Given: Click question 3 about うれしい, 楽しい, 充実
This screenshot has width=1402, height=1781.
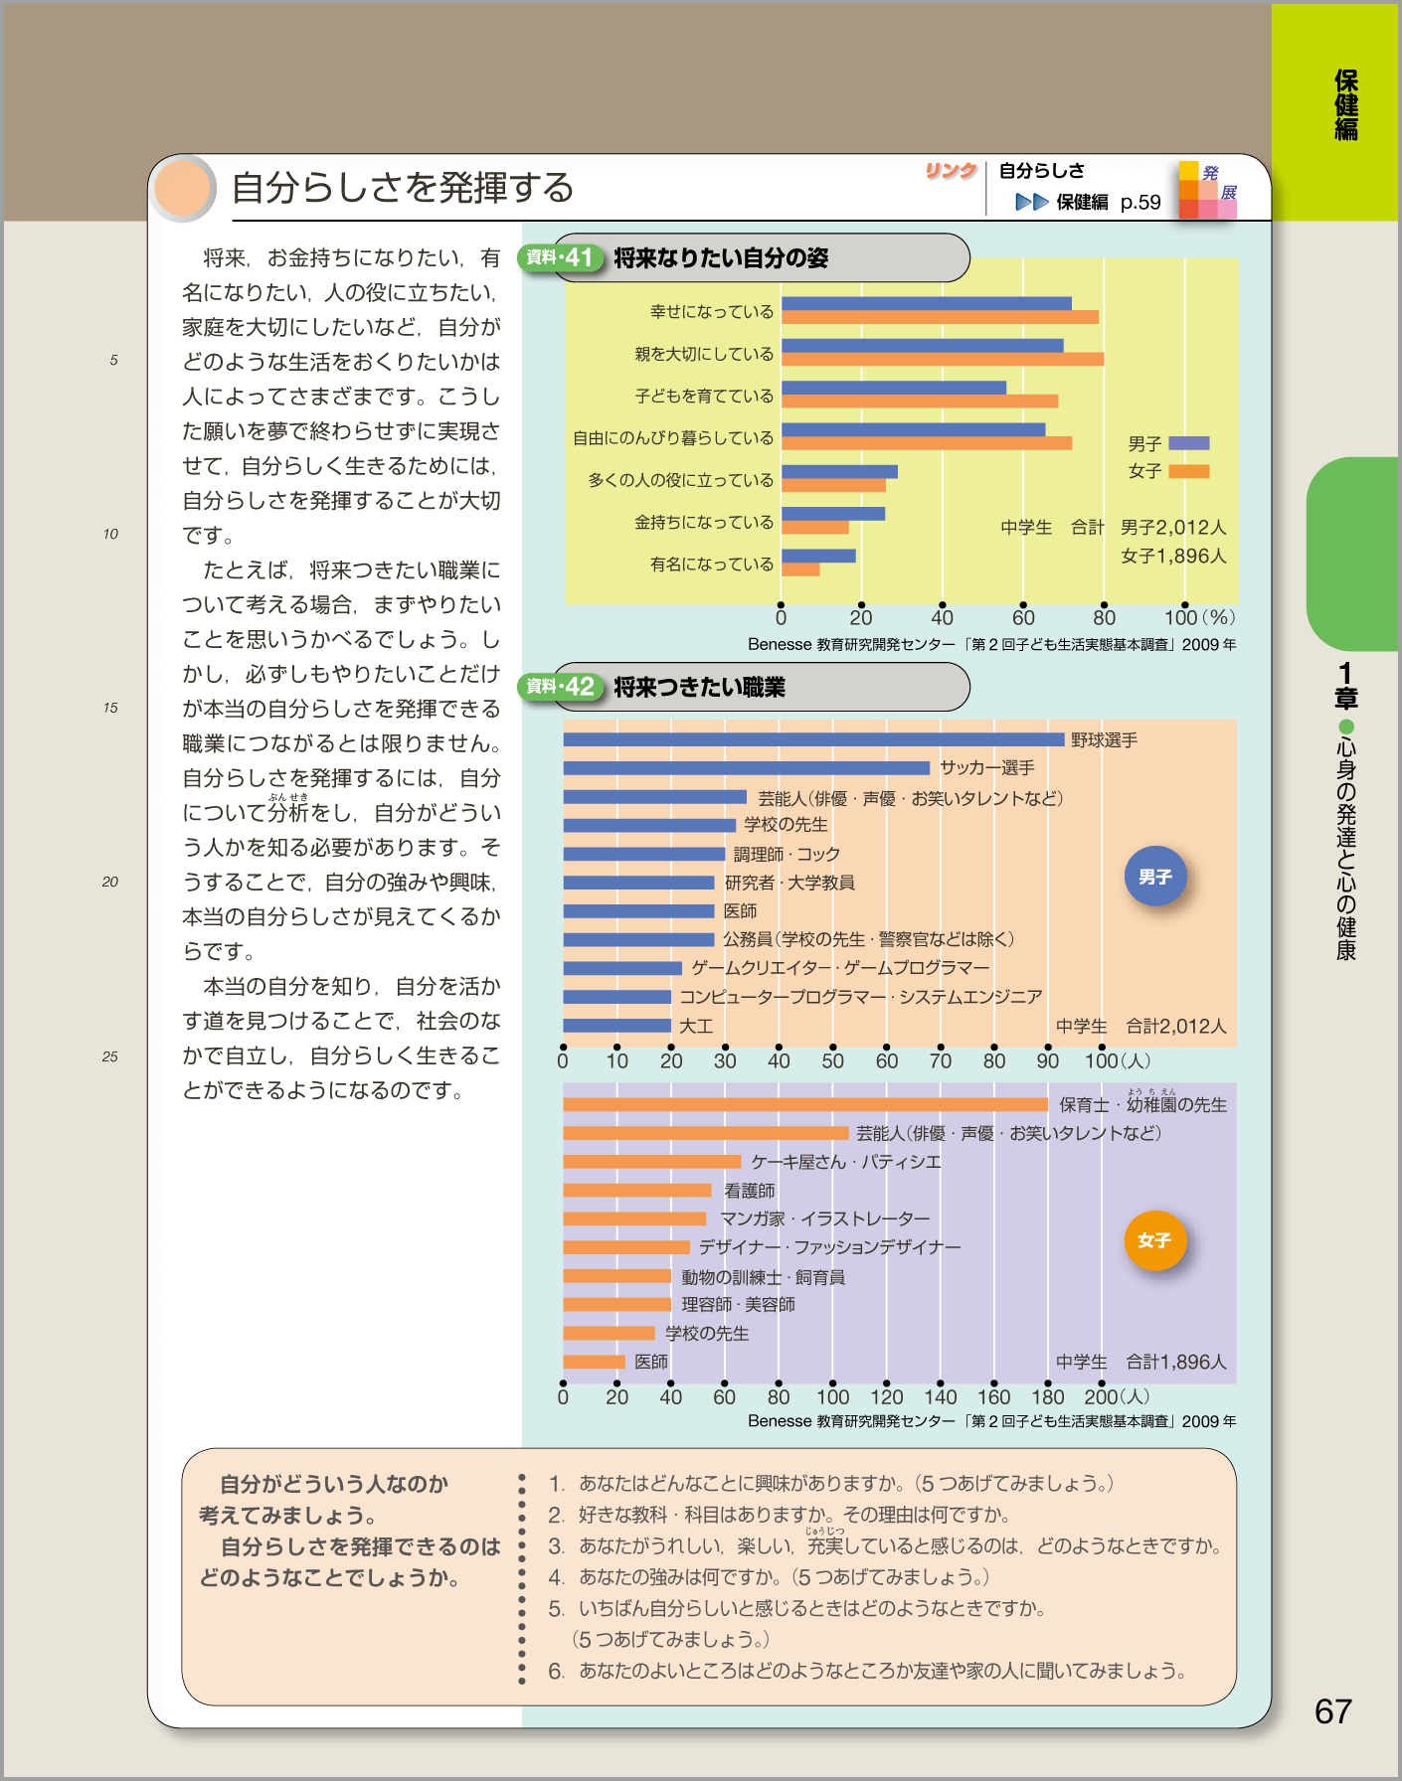Looking at the screenshot, I should click(x=885, y=1546).
